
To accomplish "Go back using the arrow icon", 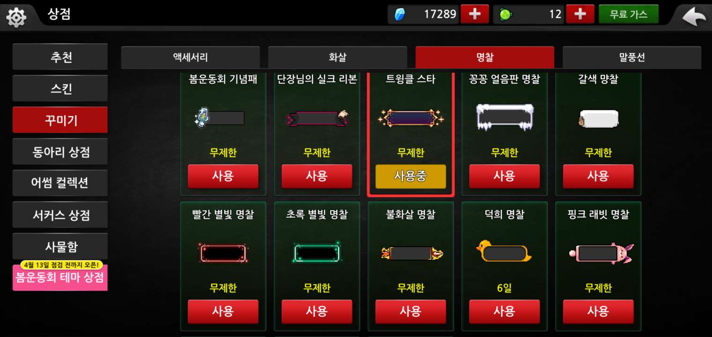I will [x=694, y=17].
